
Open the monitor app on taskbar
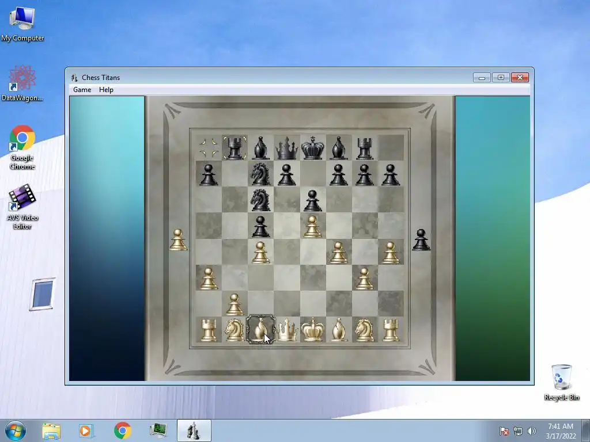click(158, 430)
